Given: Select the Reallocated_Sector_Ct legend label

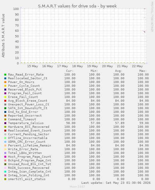Looking at the screenshot, I should [x=27, y=78].
